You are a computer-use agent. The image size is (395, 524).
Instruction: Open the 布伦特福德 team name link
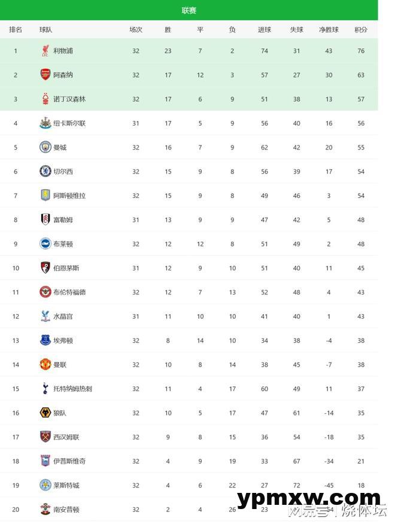[69, 292]
